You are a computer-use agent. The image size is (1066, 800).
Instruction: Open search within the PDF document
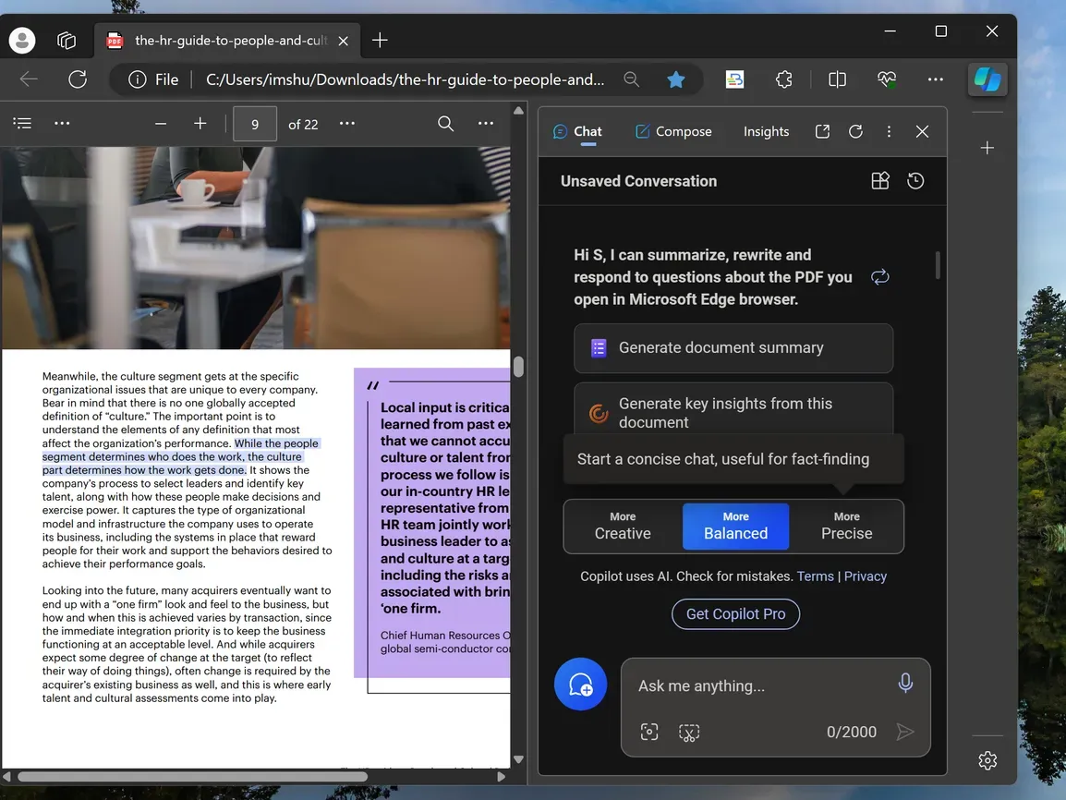point(445,123)
